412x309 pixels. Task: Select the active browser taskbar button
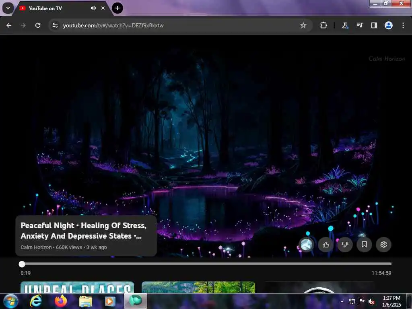(136, 301)
